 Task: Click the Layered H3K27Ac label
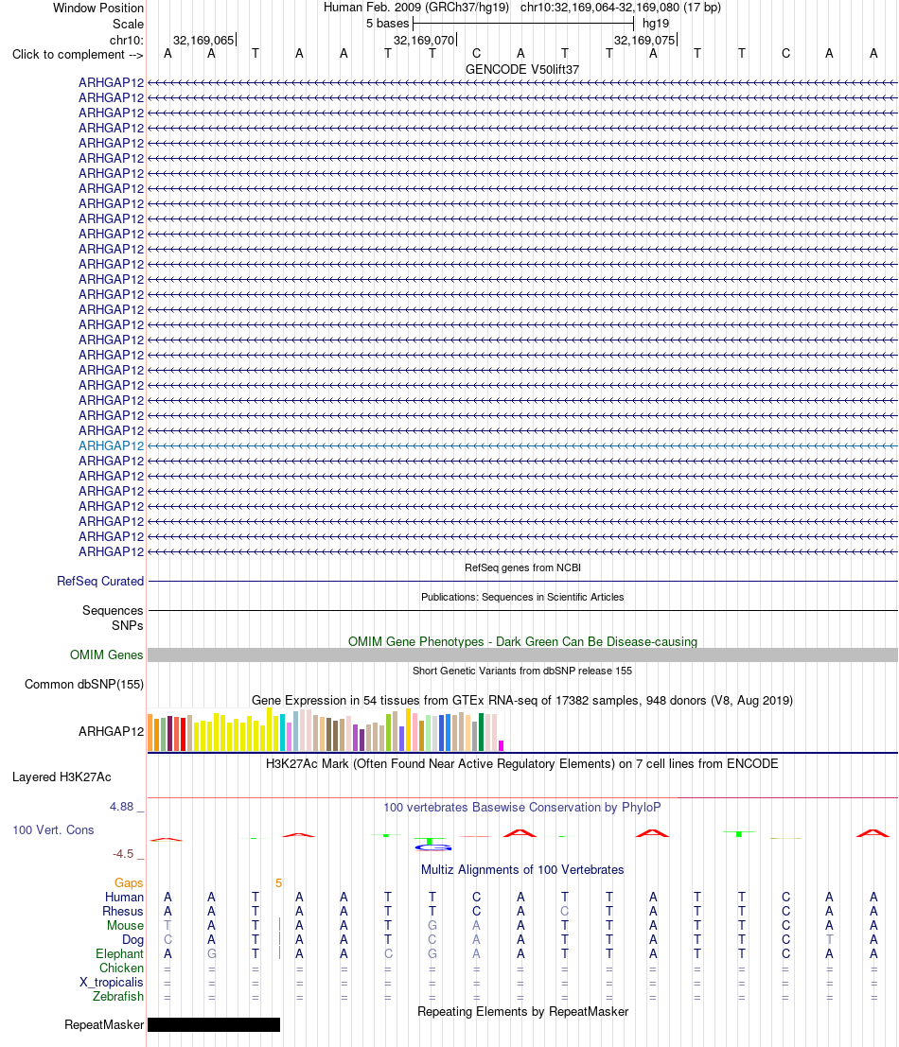coord(62,777)
